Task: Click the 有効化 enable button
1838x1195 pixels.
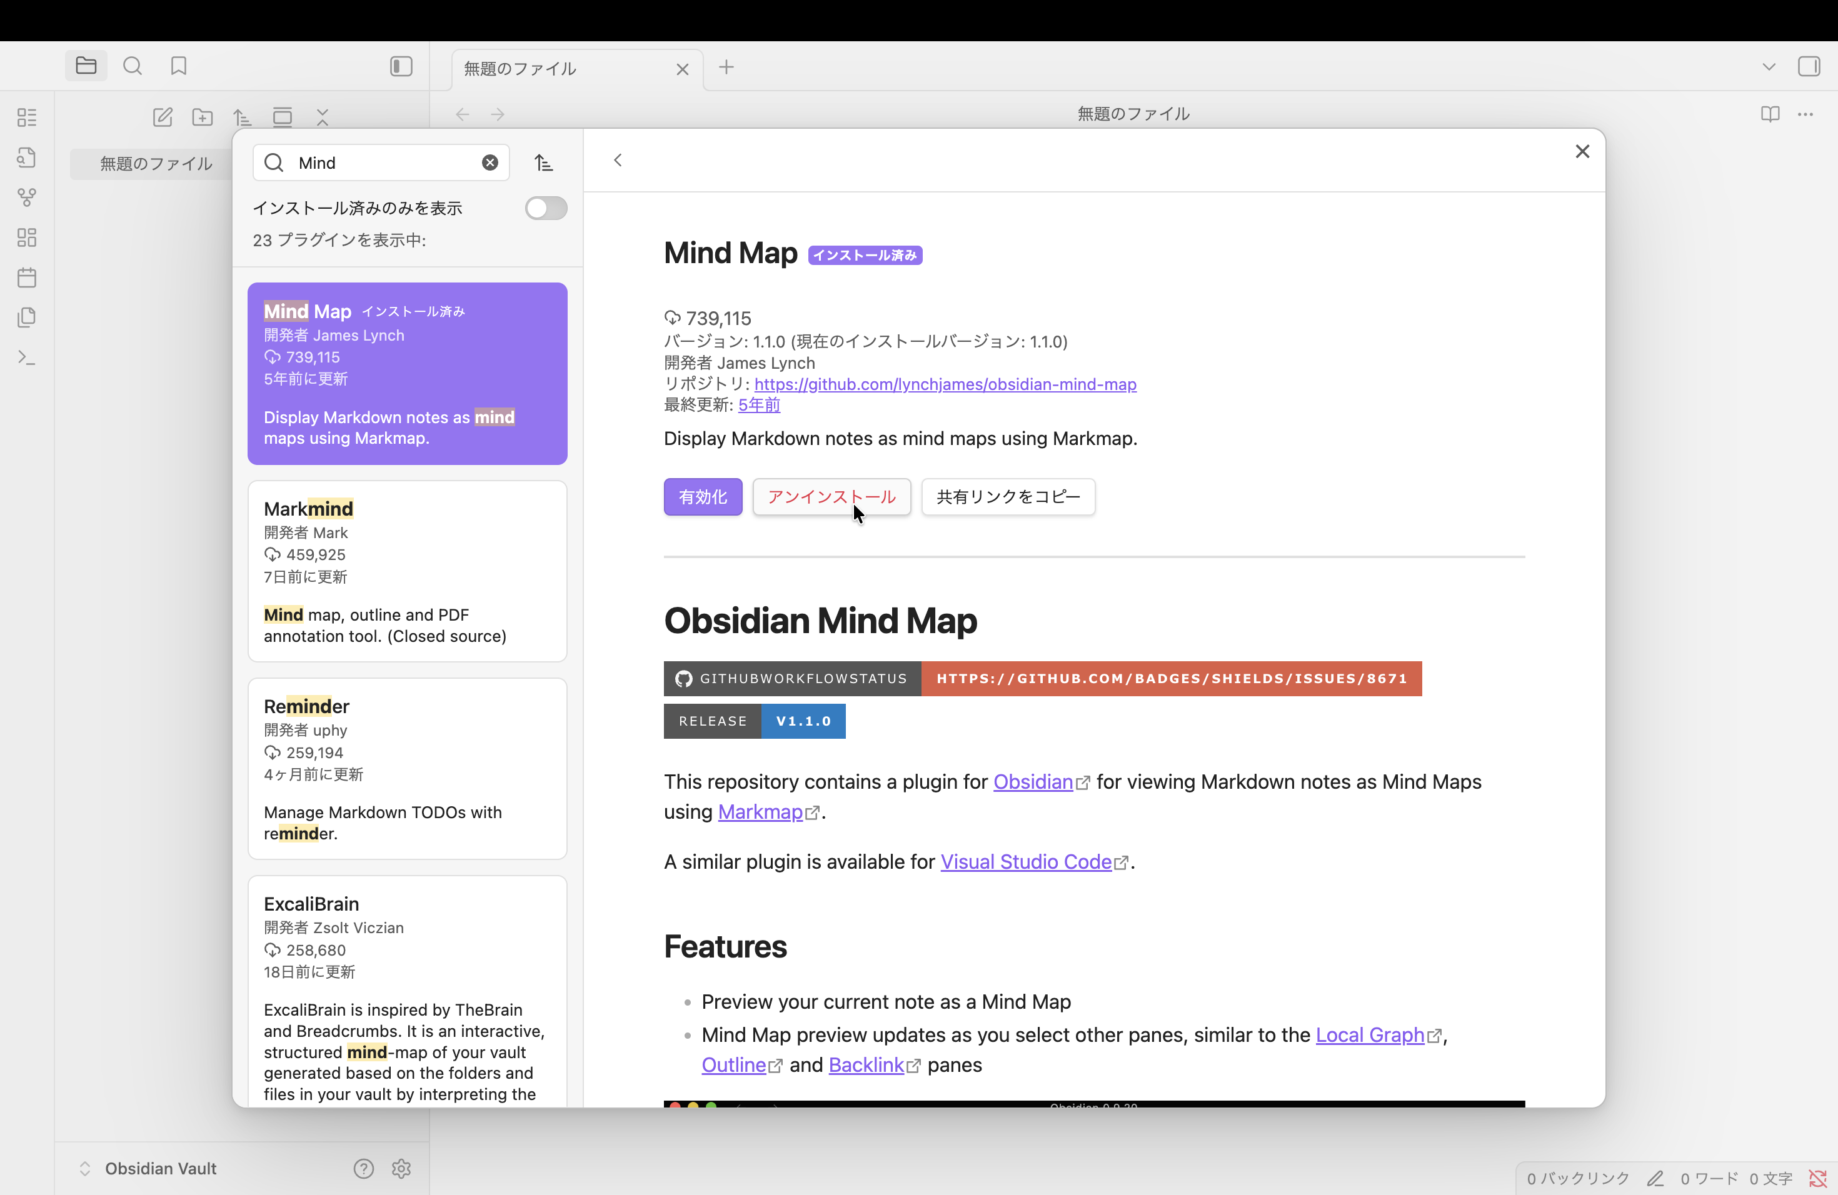Action: tap(703, 497)
